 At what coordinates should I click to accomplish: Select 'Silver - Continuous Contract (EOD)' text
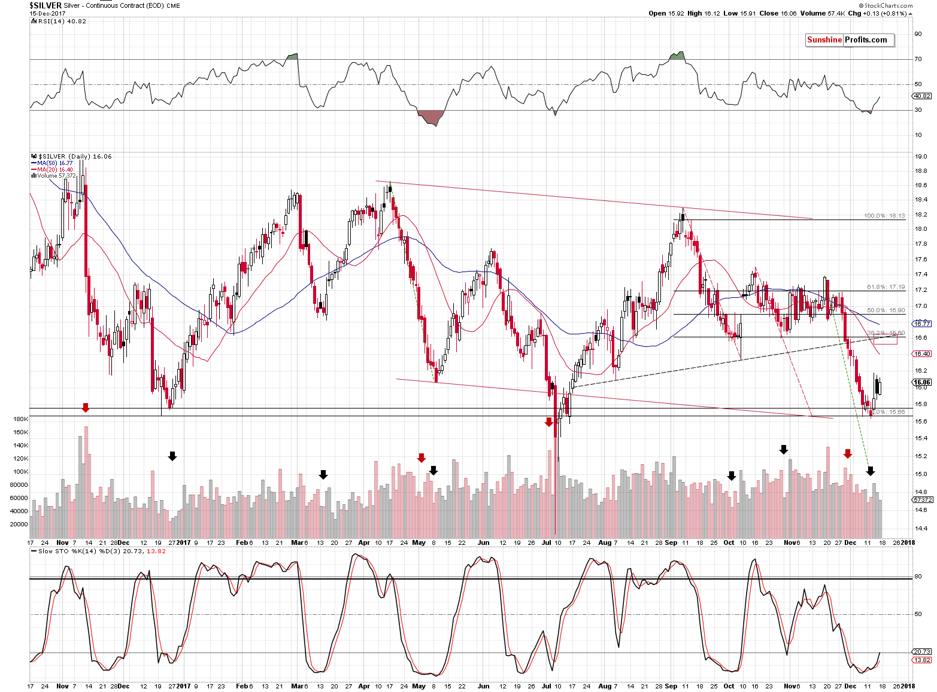coord(114,5)
